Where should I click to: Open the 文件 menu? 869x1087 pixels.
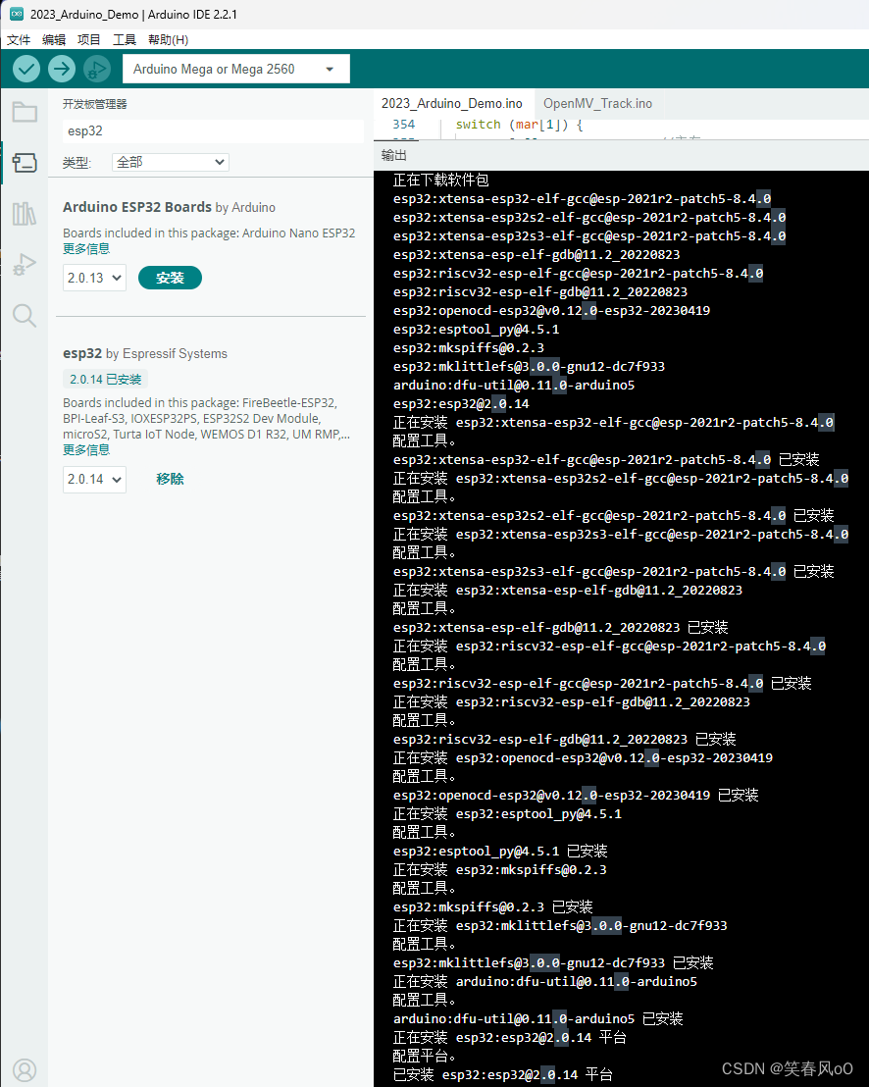[19, 39]
